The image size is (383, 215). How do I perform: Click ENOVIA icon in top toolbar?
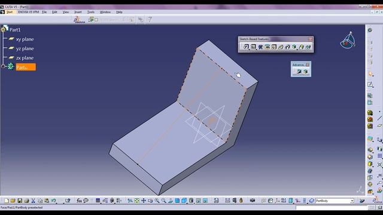(x=79, y=20)
